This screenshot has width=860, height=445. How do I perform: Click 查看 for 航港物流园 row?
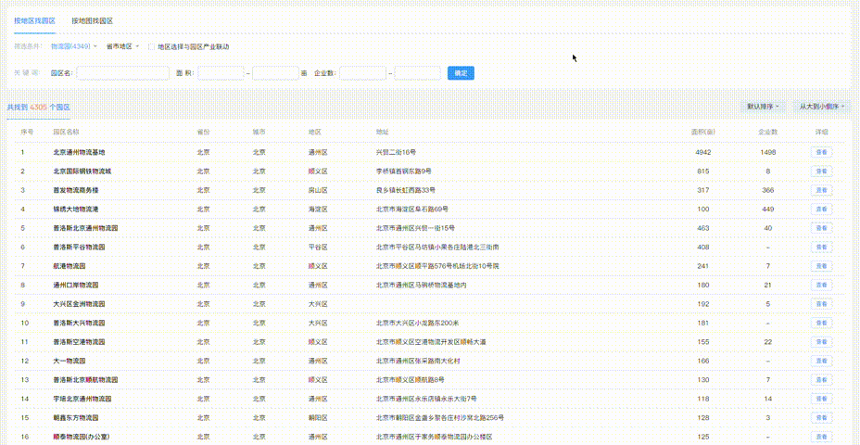point(821,266)
